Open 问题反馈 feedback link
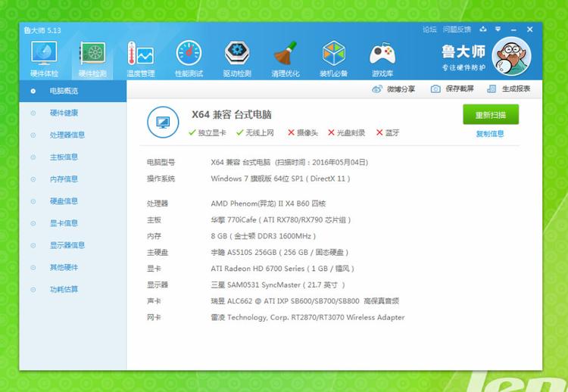 click(x=457, y=30)
